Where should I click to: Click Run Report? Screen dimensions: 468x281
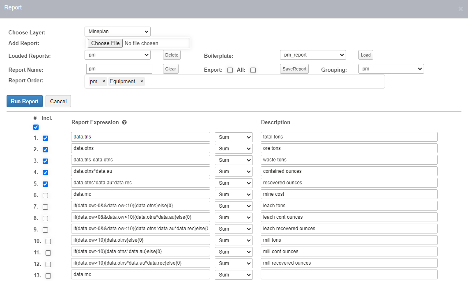24,101
